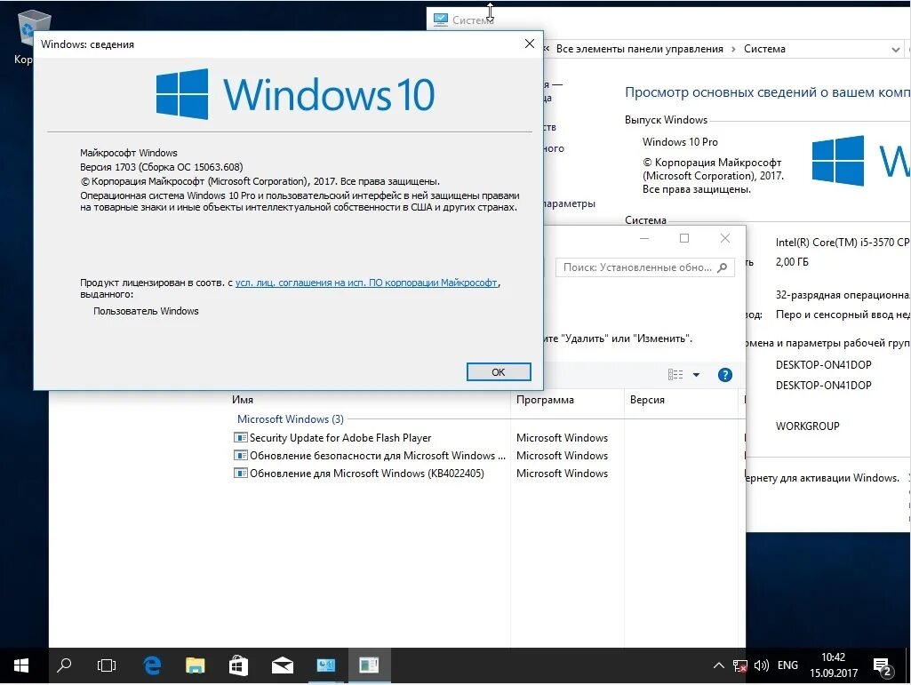Click the Система breadcrumb in address bar

click(764, 49)
